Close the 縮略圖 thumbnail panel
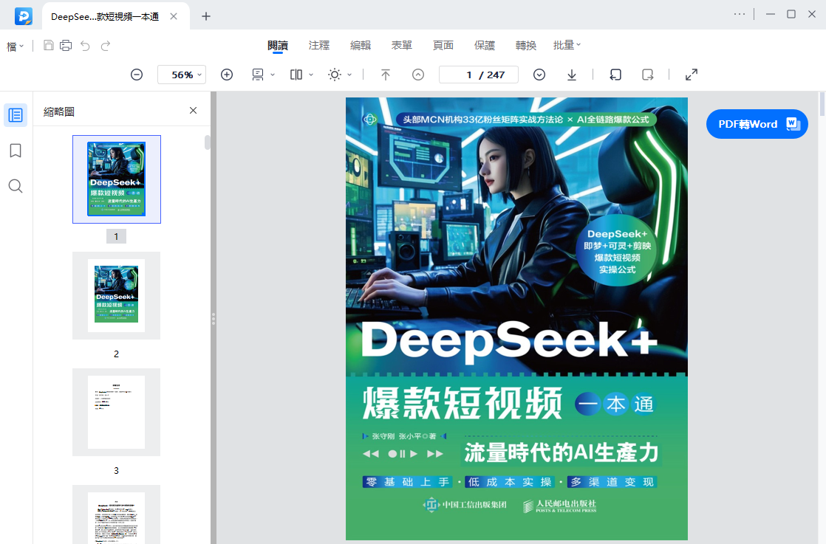This screenshot has height=544, width=826. pos(194,111)
